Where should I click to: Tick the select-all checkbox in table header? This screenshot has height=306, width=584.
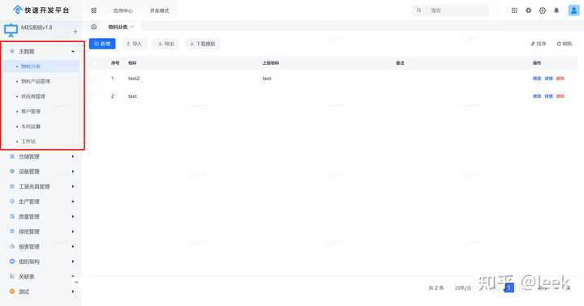coord(96,63)
